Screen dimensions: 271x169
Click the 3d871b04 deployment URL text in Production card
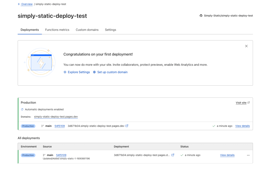[96, 126]
